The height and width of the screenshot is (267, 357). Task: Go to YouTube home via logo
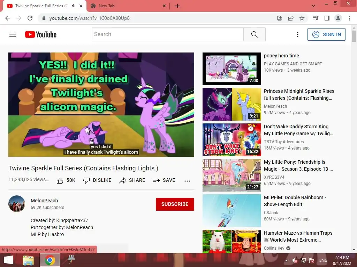(41, 34)
